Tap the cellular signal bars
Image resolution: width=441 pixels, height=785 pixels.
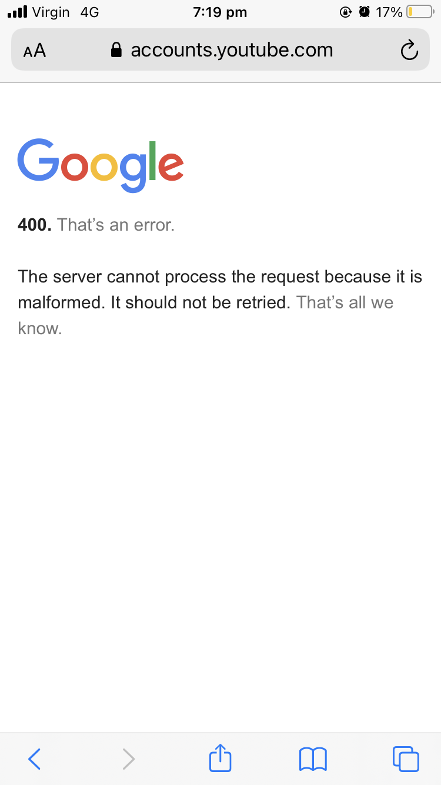[x=18, y=12]
